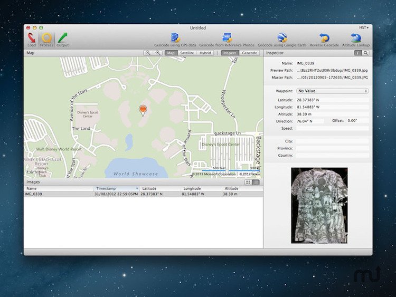The image size is (396, 297).
Task: Switch map to Hybrid view
Action: point(205,53)
